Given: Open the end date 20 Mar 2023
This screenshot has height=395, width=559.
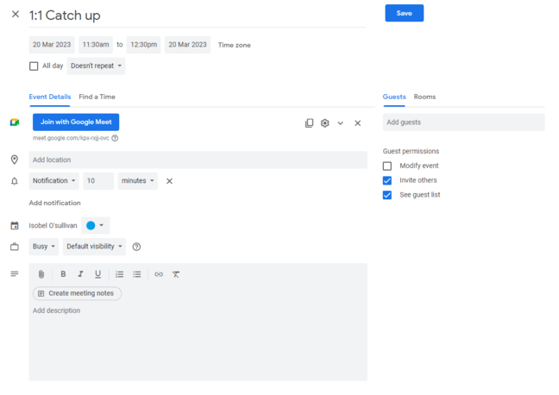Looking at the screenshot, I should tap(187, 45).
